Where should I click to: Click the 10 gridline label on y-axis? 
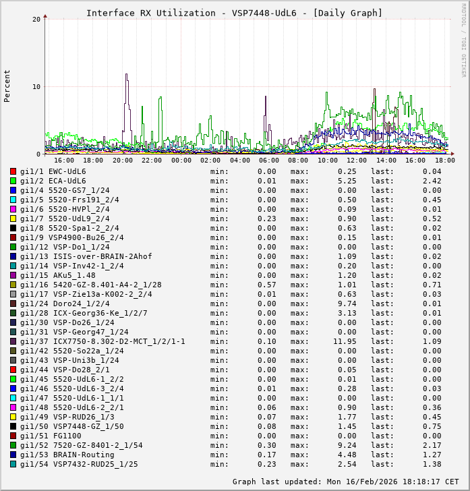pos(36,86)
